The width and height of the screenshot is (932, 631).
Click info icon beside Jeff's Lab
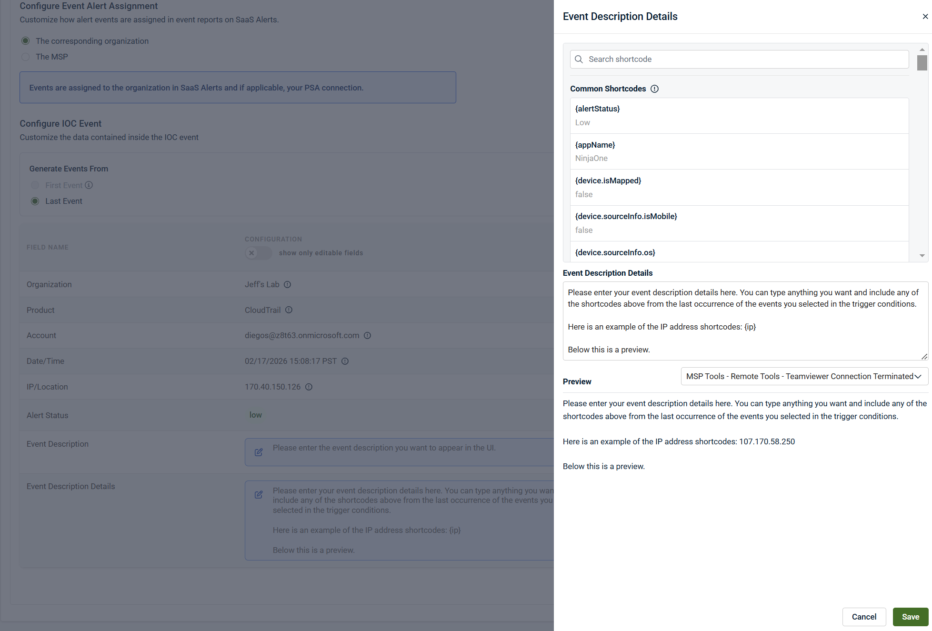click(287, 285)
